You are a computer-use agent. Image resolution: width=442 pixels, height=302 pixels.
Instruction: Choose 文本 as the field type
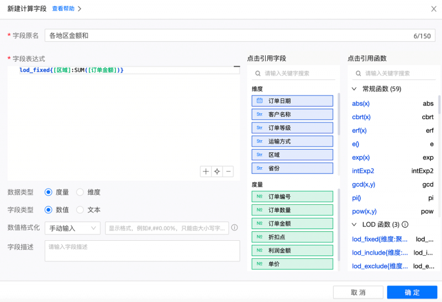pyautogui.click(x=80, y=210)
